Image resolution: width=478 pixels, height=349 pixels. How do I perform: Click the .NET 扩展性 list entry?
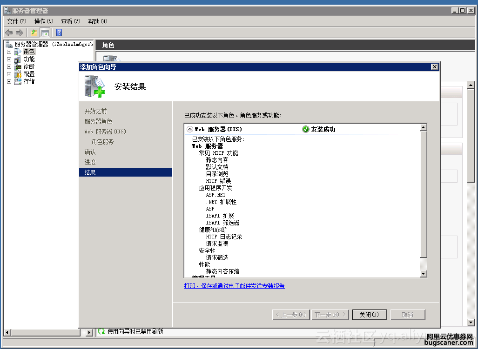pyautogui.click(x=221, y=202)
